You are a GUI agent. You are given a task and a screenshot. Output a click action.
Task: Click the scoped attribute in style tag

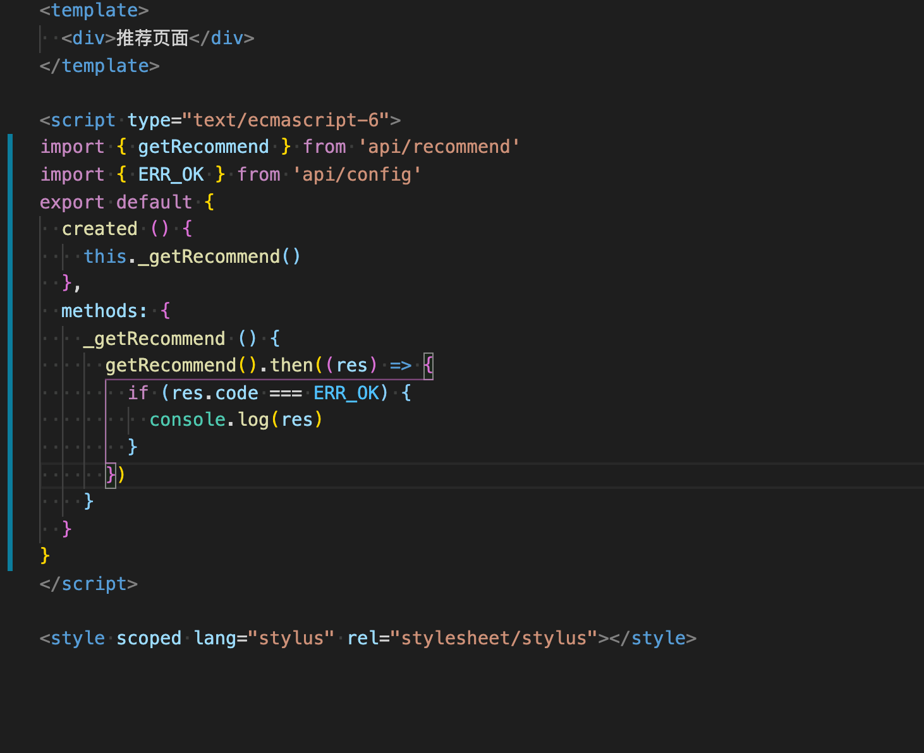pos(149,638)
